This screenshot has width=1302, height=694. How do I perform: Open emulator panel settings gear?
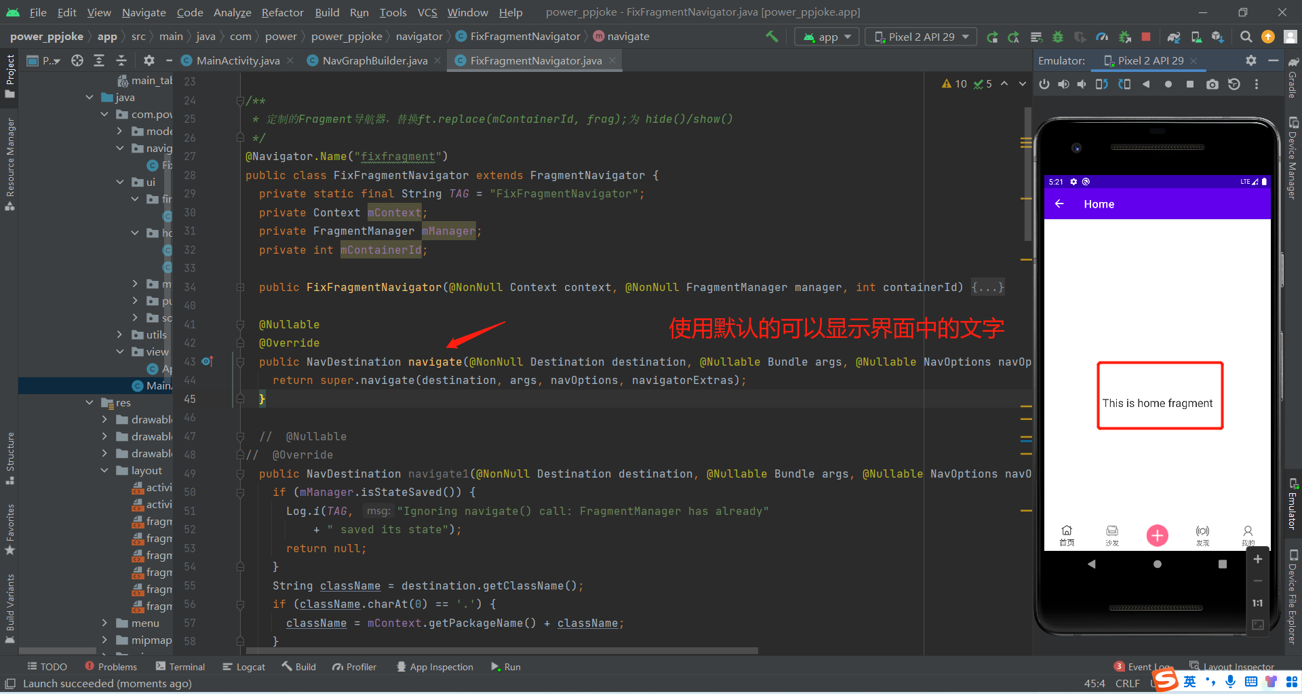coord(1251,60)
